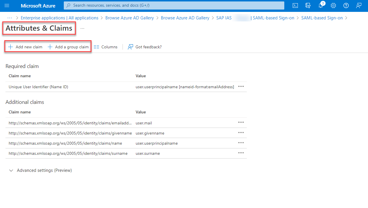368x208 pixels.
Task: Open ellipsis menu for user.givenname claim row
Action: pyautogui.click(x=241, y=132)
